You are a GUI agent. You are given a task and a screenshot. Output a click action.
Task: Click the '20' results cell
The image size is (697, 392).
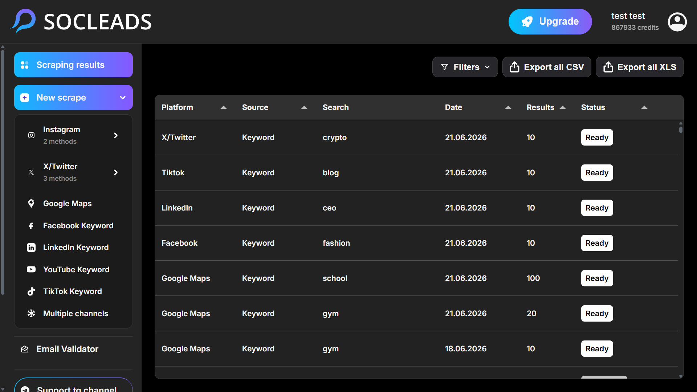tap(531, 314)
